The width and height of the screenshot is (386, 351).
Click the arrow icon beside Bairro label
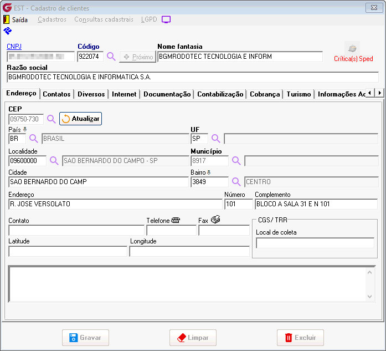(209, 172)
